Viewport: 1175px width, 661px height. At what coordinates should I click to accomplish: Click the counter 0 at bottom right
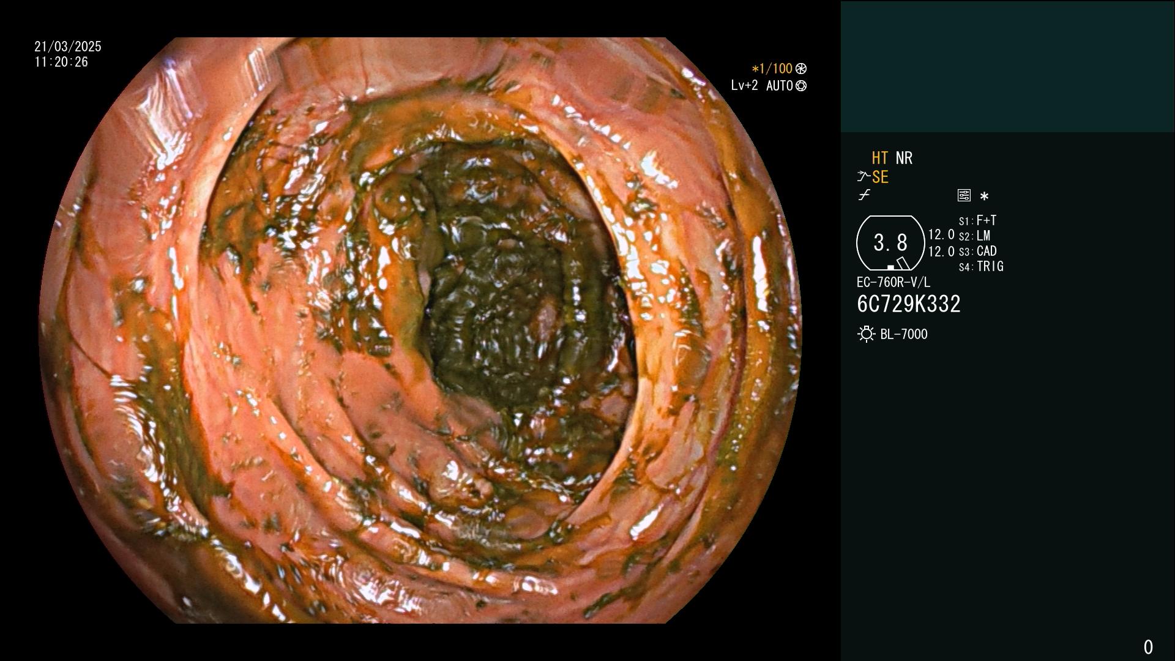click(x=1148, y=647)
